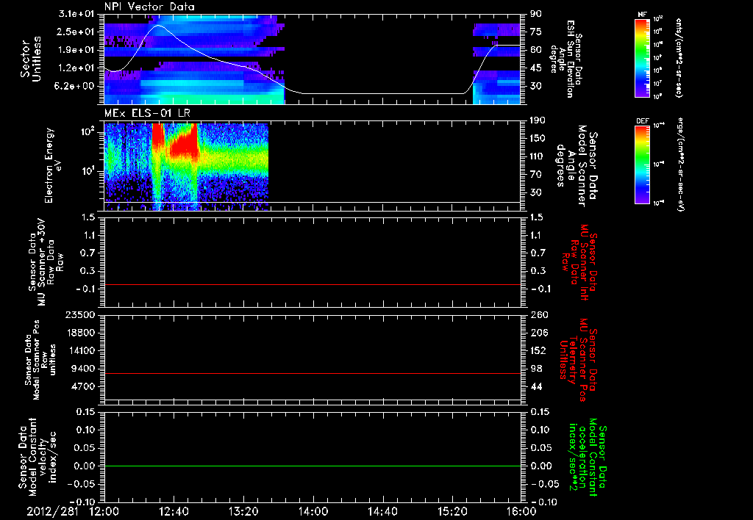Click the 260 telemetry axis value
The width and height of the screenshot is (753, 520).
pyautogui.click(x=539, y=314)
